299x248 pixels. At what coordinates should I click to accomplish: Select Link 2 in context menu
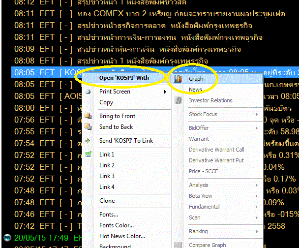[107, 165]
